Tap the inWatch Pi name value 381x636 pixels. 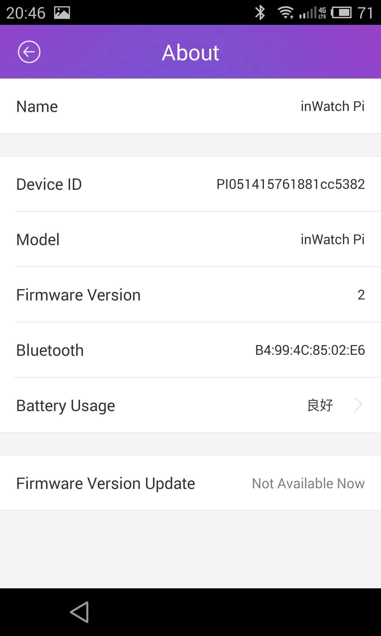point(332,106)
